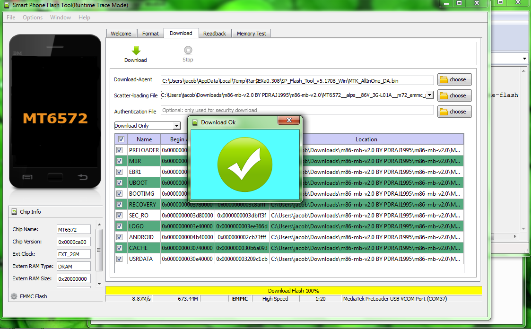This screenshot has width=531, height=329.
Task: Click the Chip Info panel icon
Action: coord(14,212)
